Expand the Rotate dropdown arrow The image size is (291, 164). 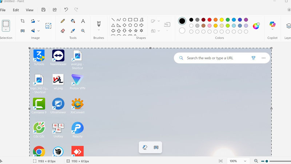pyautogui.click(x=39, y=21)
